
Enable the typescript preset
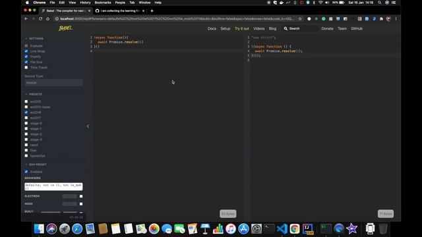26,155
